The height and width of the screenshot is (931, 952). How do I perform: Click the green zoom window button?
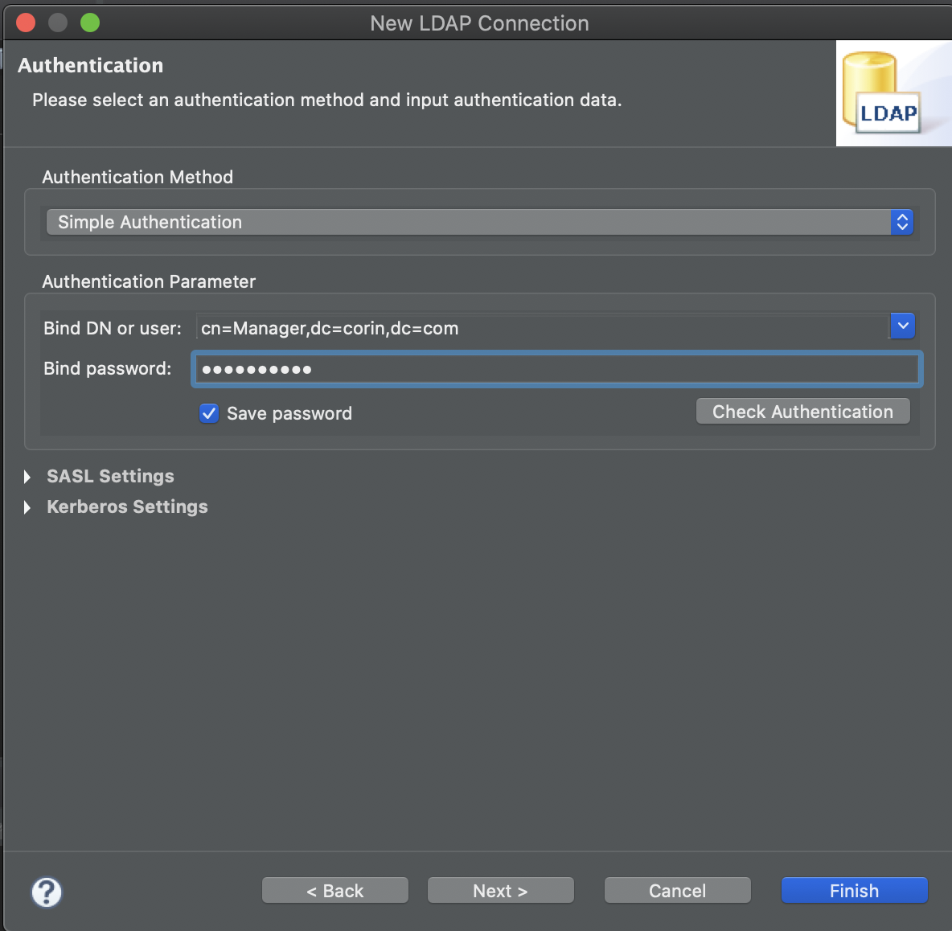(x=90, y=23)
